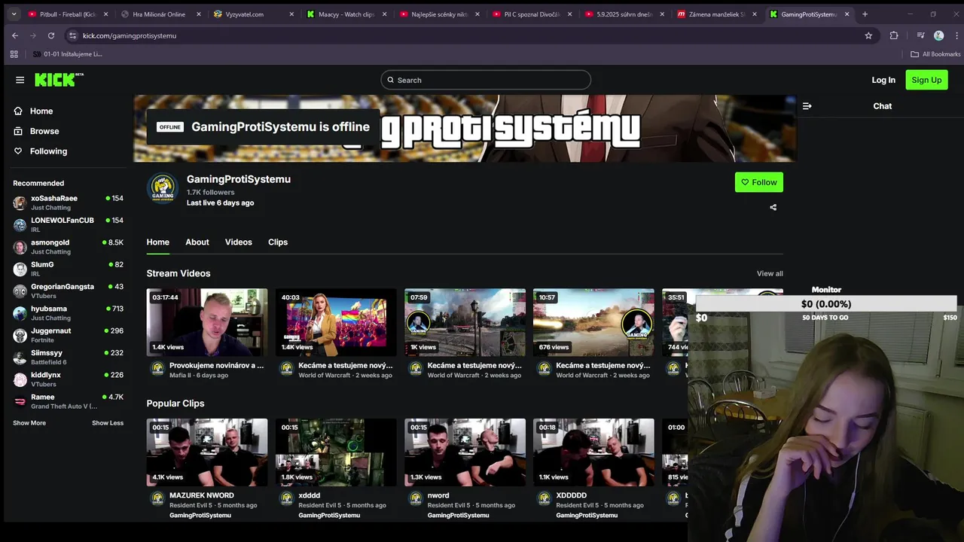Open browser extensions puzzle icon
The image size is (964, 542).
pyautogui.click(x=894, y=35)
